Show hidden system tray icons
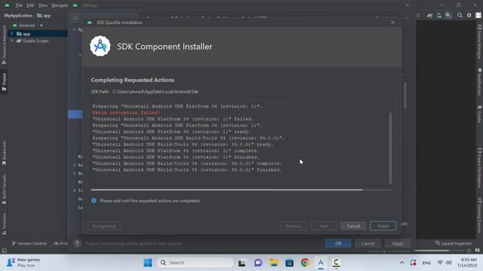This screenshot has width=483, height=271. [401, 263]
